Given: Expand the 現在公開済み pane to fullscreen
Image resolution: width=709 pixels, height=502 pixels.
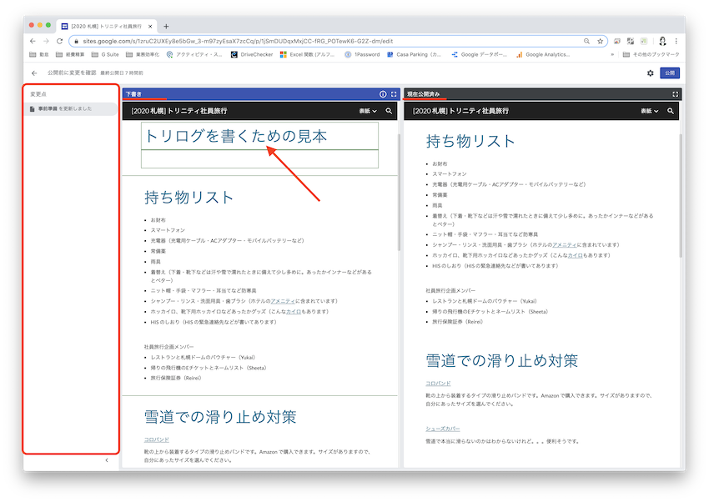Looking at the screenshot, I should pyautogui.click(x=675, y=94).
